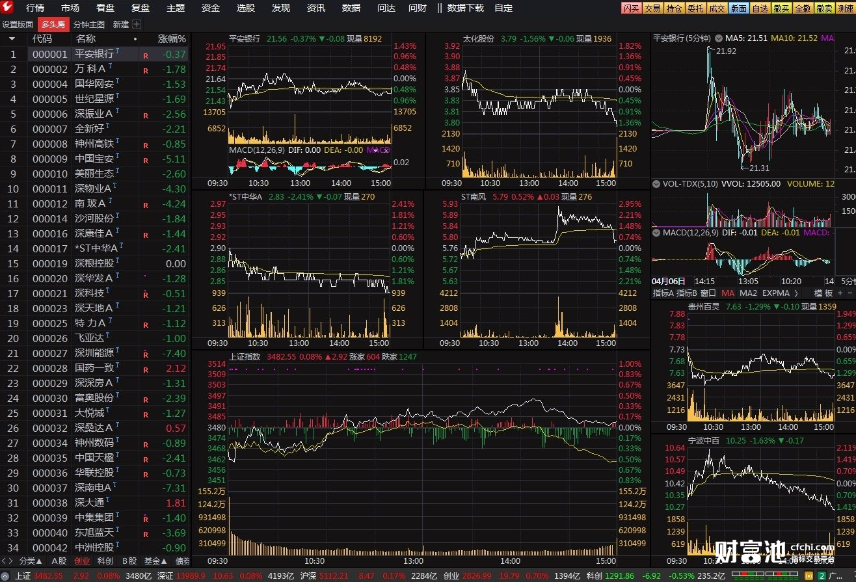Click 成交 deals button
The width and height of the screenshot is (856, 582).
[x=717, y=8]
